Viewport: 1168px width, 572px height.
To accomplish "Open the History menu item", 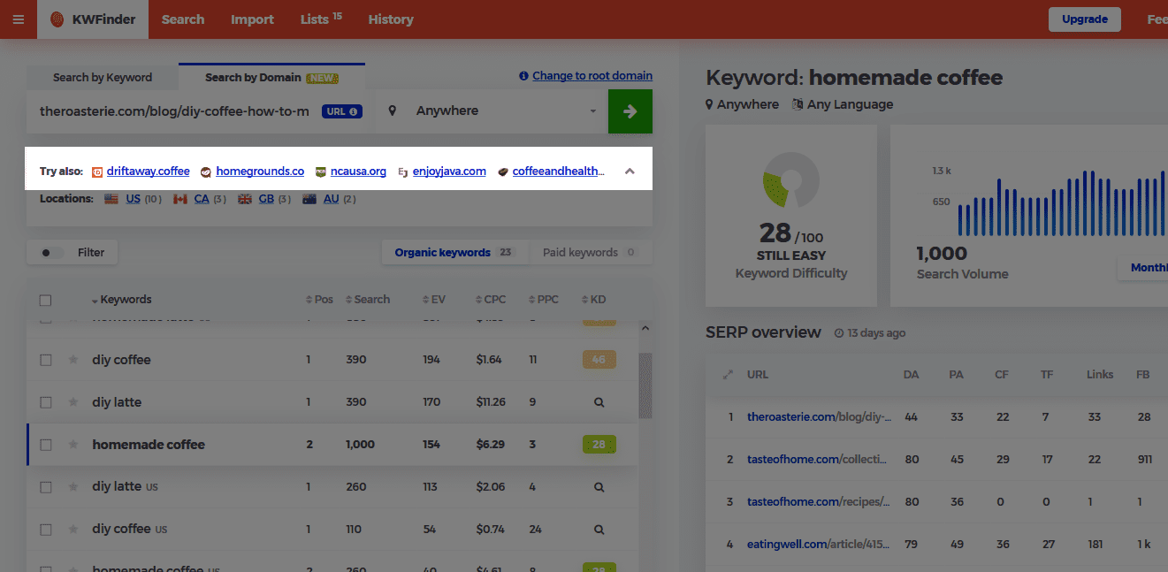I will point(391,19).
